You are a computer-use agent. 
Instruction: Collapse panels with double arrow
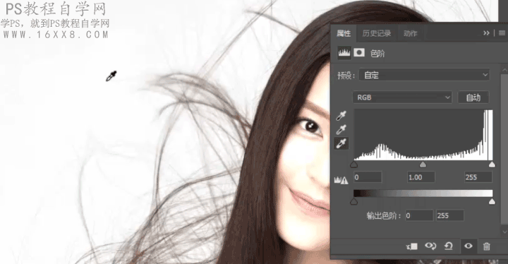486,33
